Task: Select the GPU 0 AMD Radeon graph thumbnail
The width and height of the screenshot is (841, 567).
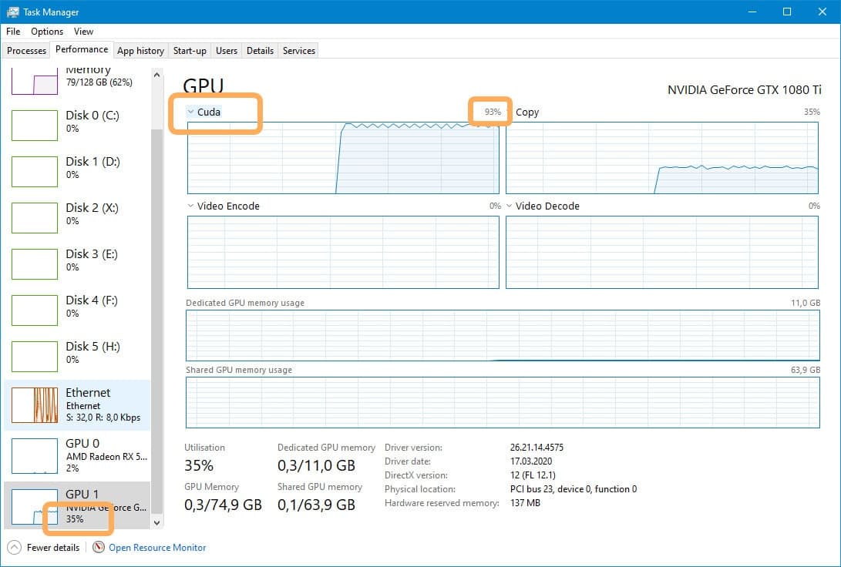Action: [35, 456]
